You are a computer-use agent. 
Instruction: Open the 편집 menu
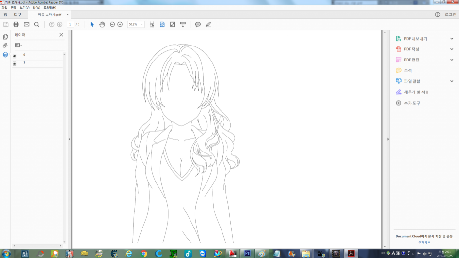coord(14,8)
